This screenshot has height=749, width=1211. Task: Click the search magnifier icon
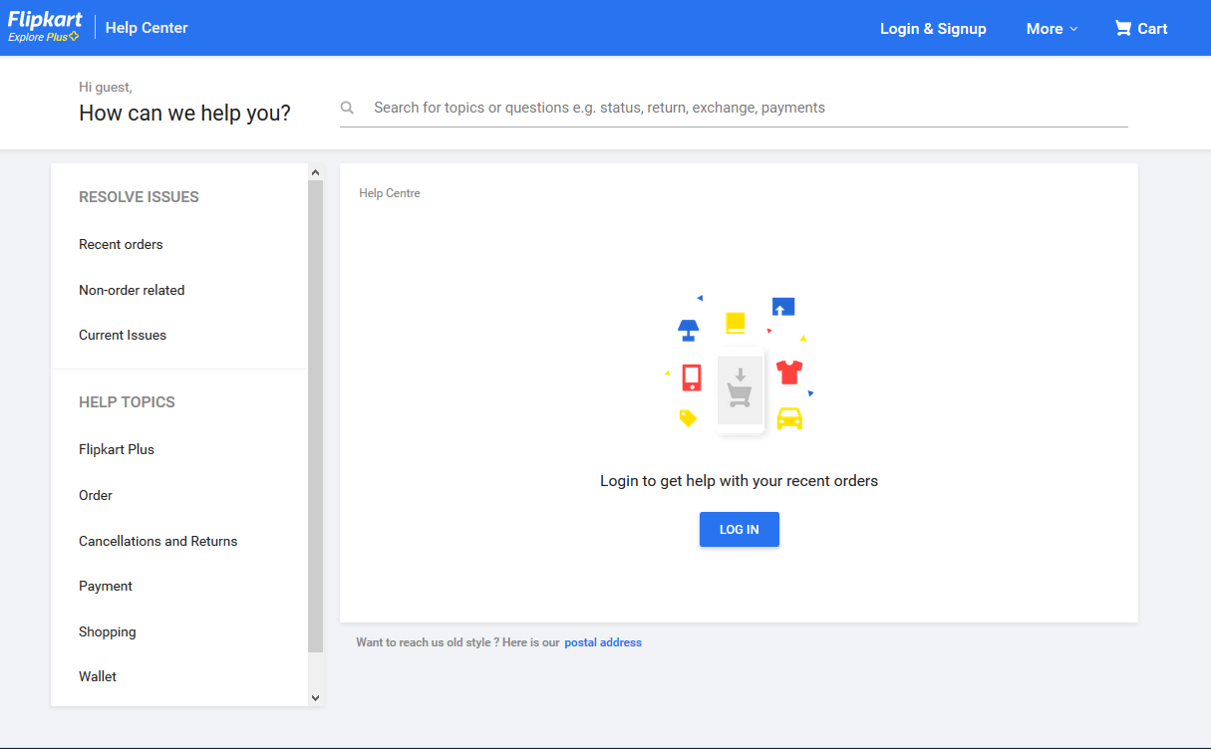347,108
